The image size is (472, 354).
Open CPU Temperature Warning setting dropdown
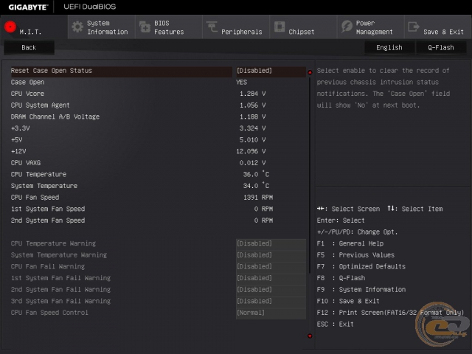271,243
